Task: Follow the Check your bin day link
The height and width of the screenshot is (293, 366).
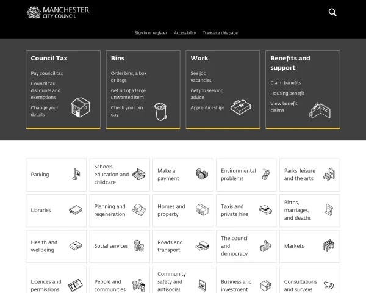Action: point(127,111)
